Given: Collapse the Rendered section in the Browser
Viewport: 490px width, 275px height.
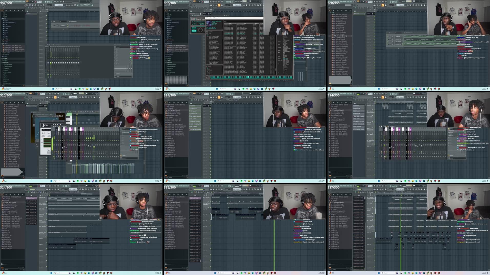Looking at the screenshot, I should (x=5, y=44).
